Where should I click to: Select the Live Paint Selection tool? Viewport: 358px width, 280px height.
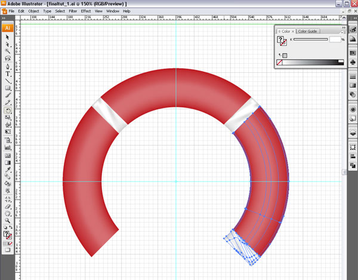8,190
